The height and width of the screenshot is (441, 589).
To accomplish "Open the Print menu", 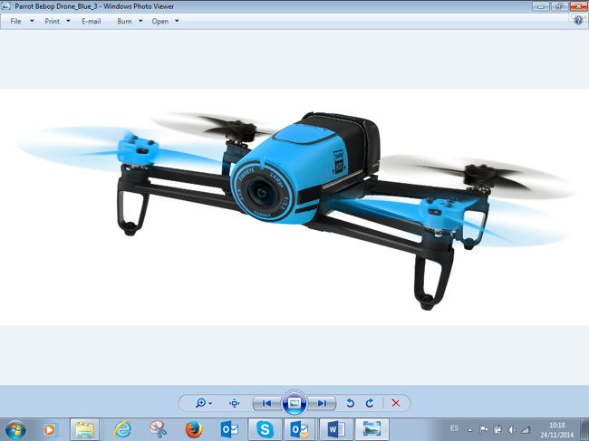I will [x=53, y=22].
